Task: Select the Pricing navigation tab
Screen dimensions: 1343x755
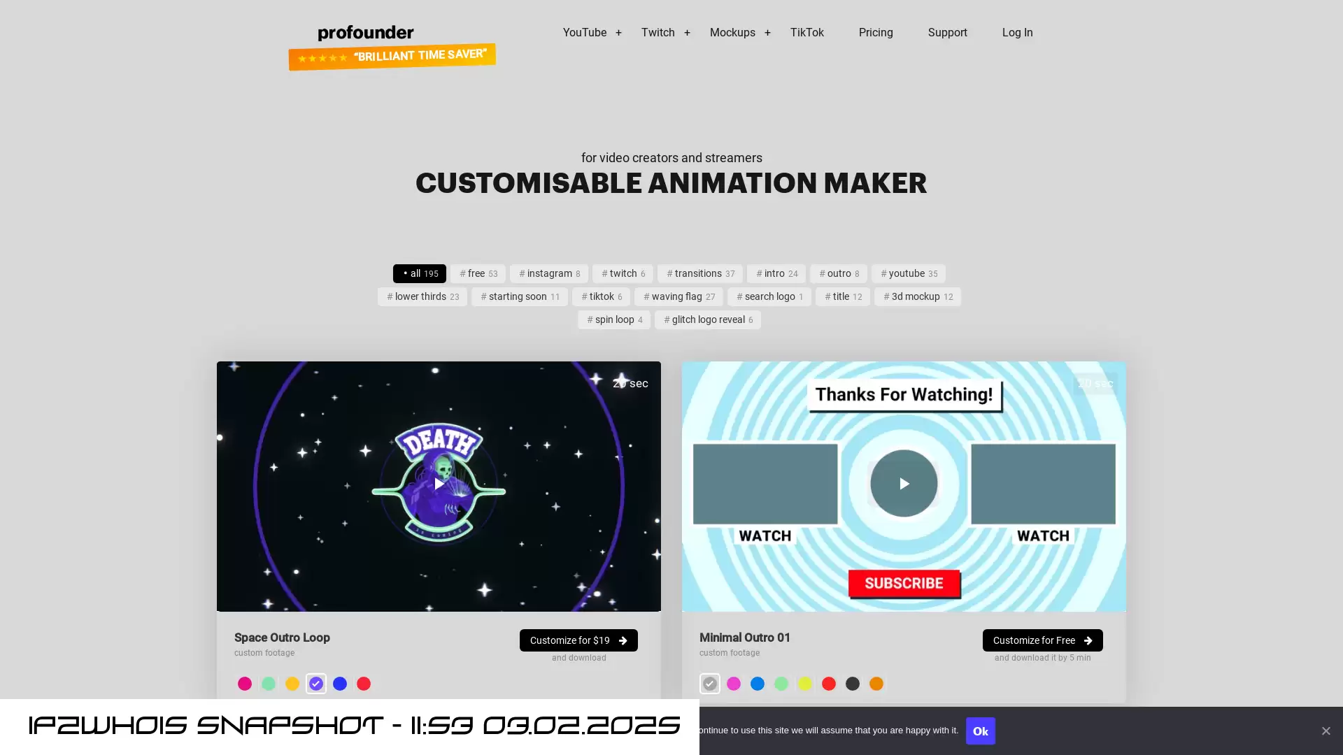Action: (875, 32)
